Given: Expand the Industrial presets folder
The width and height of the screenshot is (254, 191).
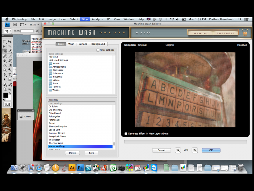Looking at the screenshot, I should point(56,77).
